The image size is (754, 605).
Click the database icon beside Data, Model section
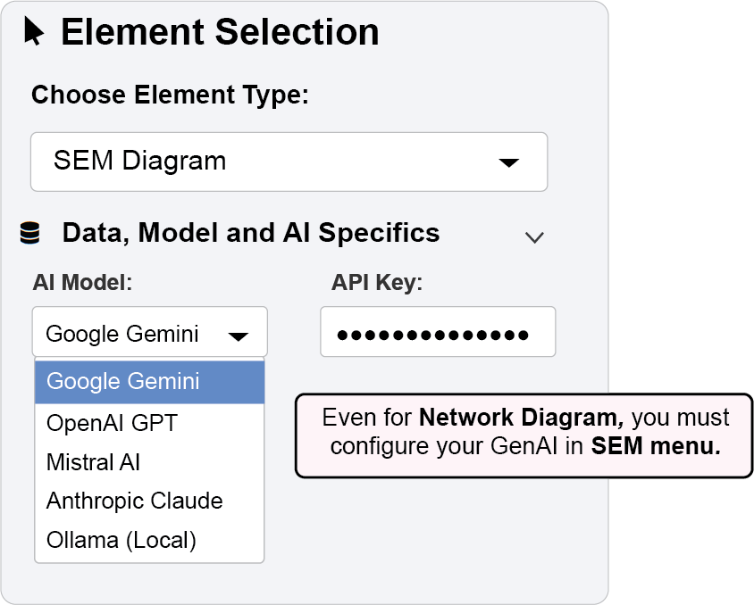click(29, 234)
